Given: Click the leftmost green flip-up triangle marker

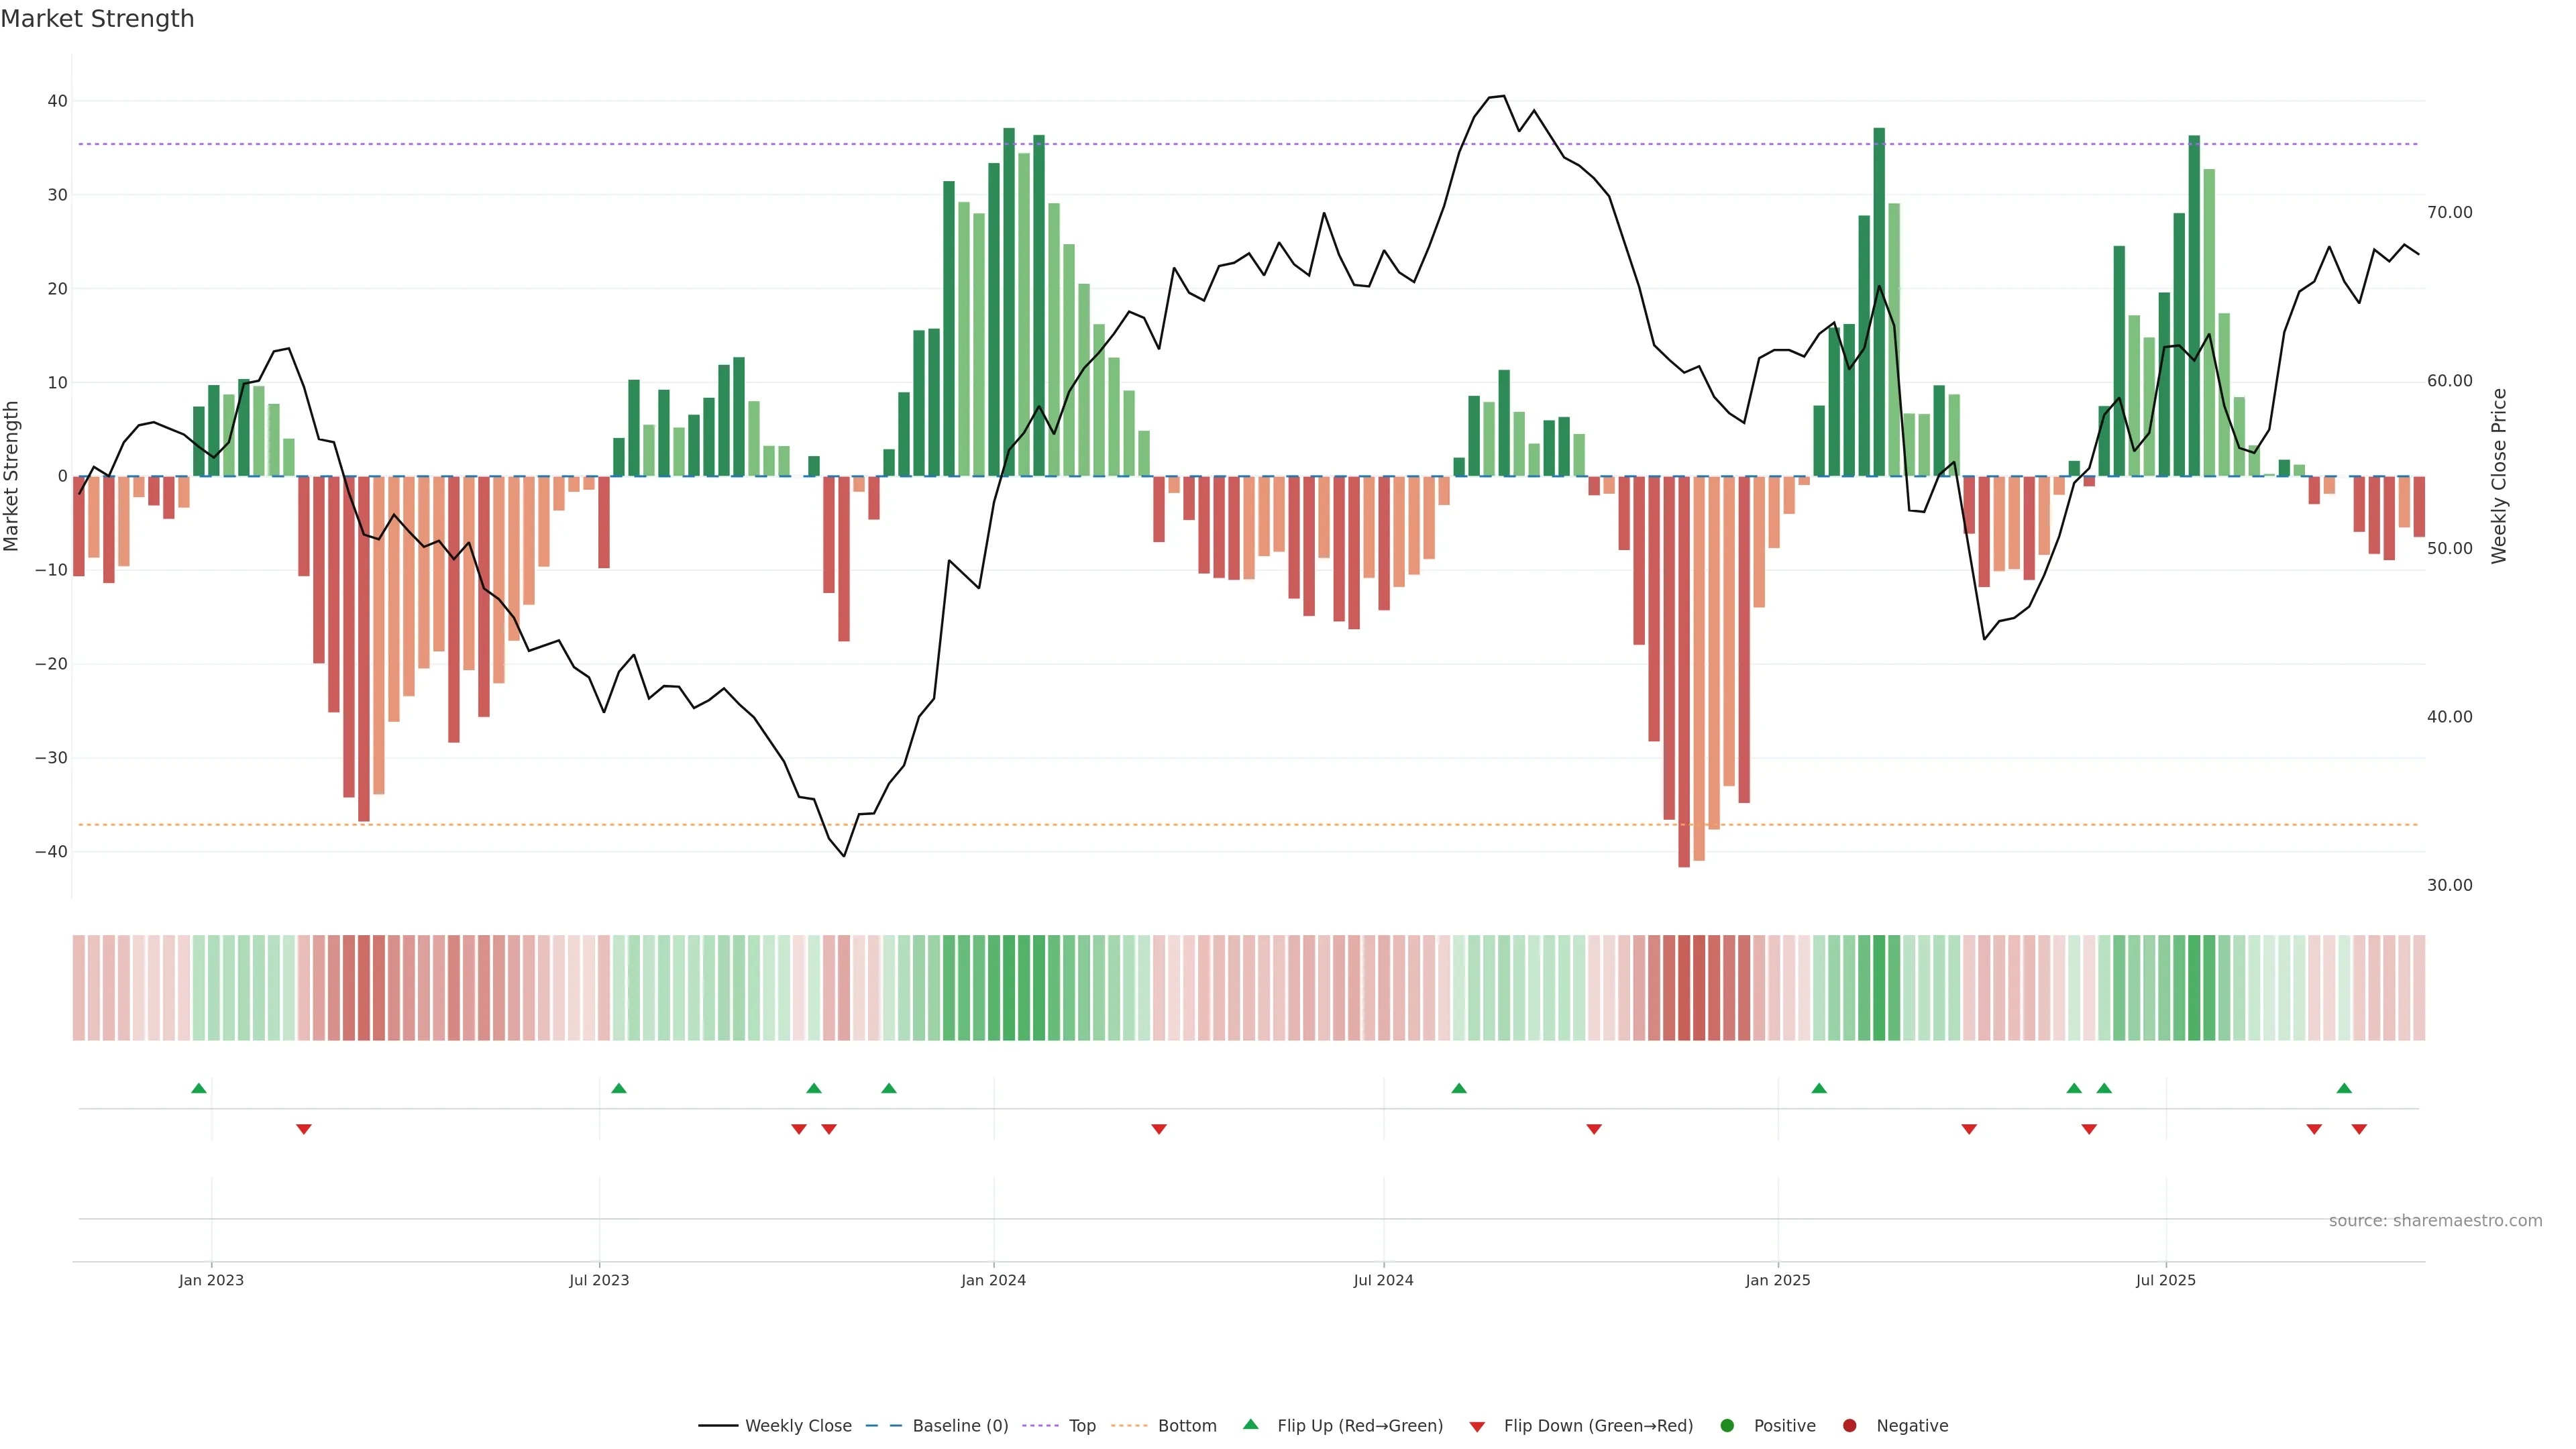Looking at the screenshot, I should [x=199, y=1088].
